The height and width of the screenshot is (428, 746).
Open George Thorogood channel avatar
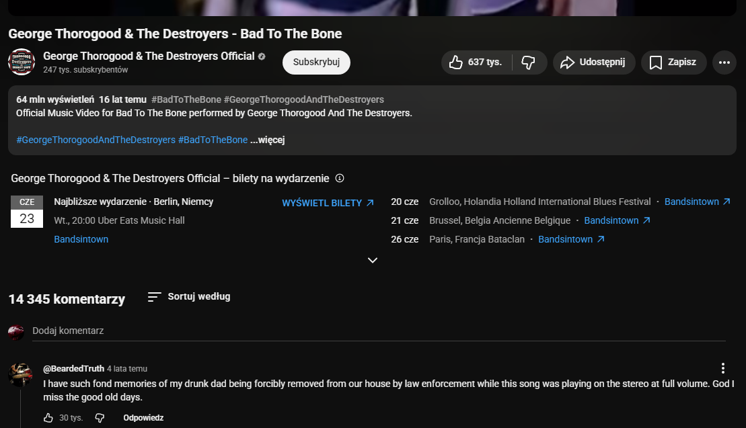[x=22, y=62]
